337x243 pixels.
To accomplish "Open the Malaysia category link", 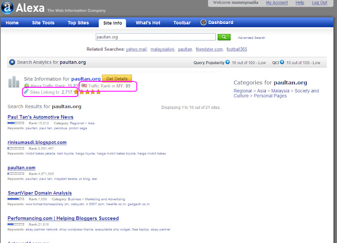I will 280,91.
